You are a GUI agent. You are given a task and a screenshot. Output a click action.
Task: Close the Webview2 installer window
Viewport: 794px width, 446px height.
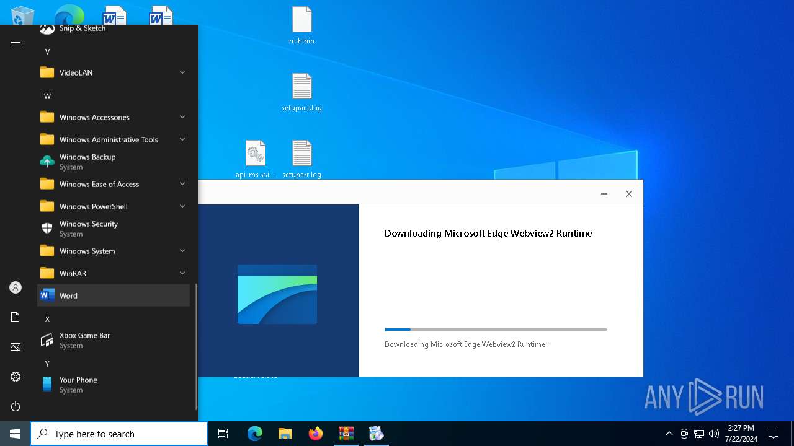click(628, 194)
